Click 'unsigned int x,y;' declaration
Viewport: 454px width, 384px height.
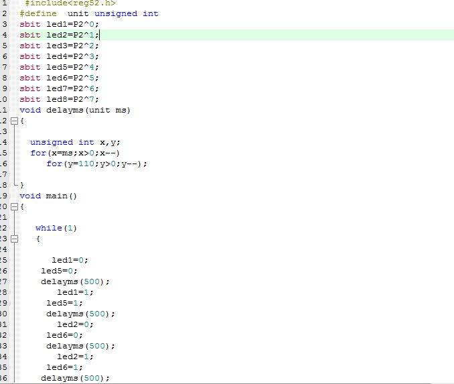click(75, 142)
